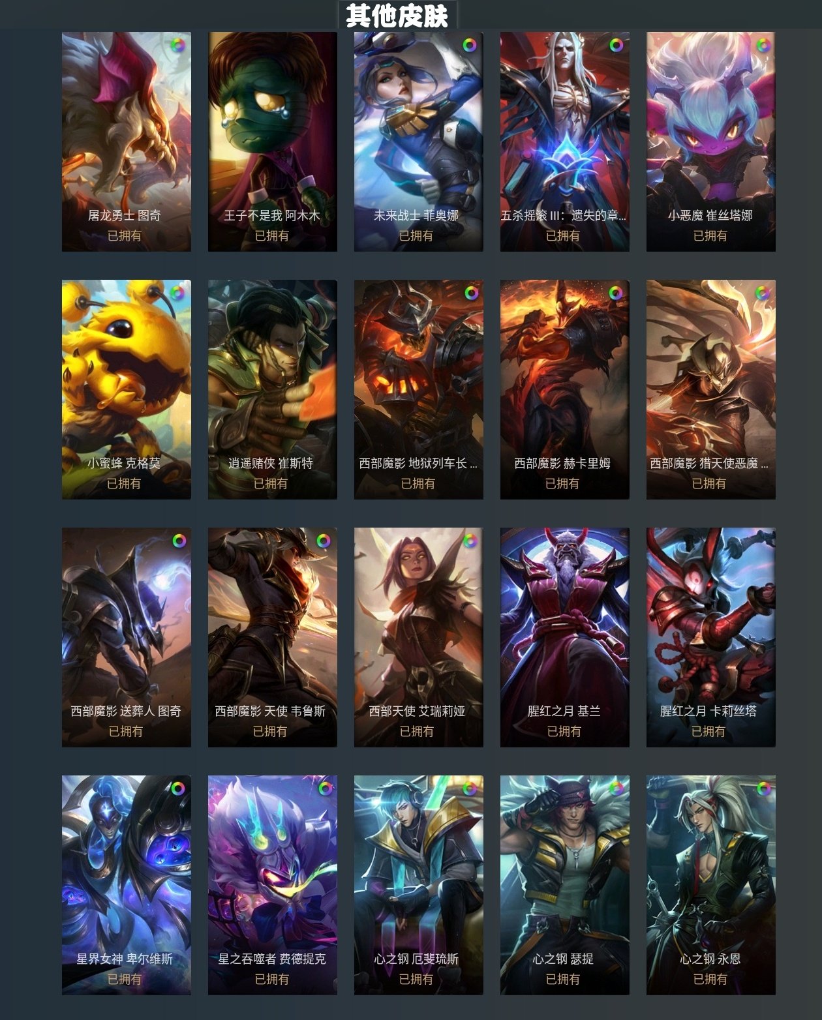This screenshot has width=822, height=1020.
Task: Click chroma wheel icon on 星之吞噬者 费德提克 card
Action: (325, 788)
